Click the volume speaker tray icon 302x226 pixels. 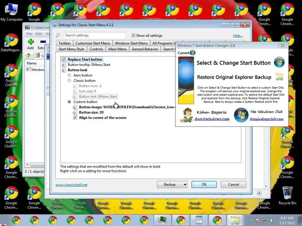tap(272, 221)
